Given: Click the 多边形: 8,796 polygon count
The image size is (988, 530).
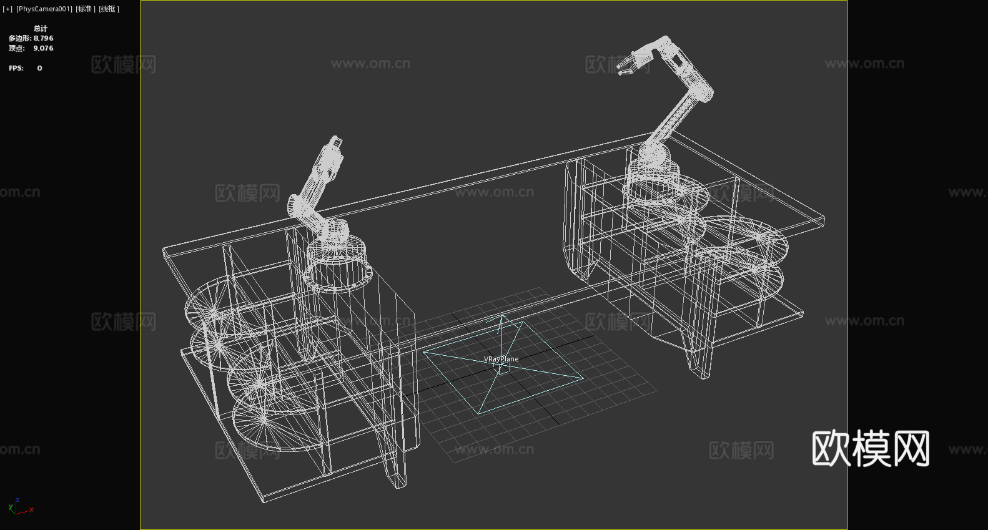Looking at the screenshot, I should tap(31, 38).
